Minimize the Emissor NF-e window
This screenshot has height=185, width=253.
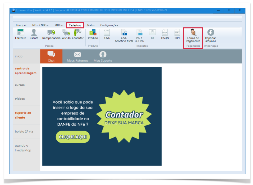tap(219, 10)
